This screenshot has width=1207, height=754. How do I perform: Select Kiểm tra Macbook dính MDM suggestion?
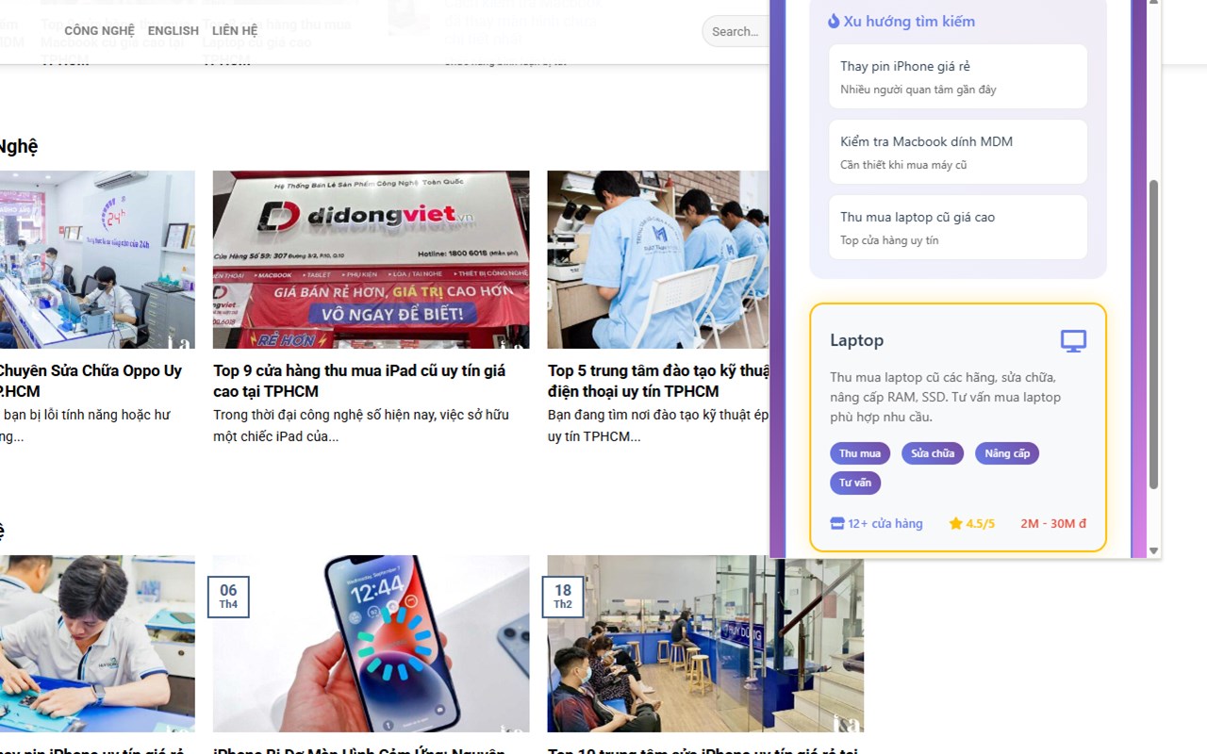[958, 152]
